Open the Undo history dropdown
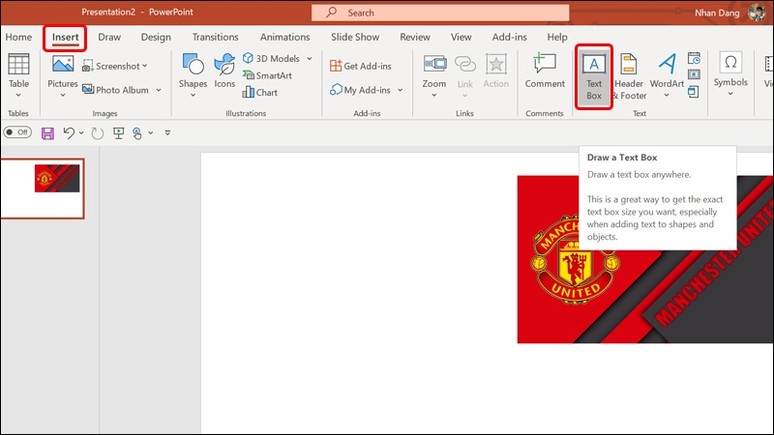This screenshot has width=774, height=435. click(x=81, y=132)
